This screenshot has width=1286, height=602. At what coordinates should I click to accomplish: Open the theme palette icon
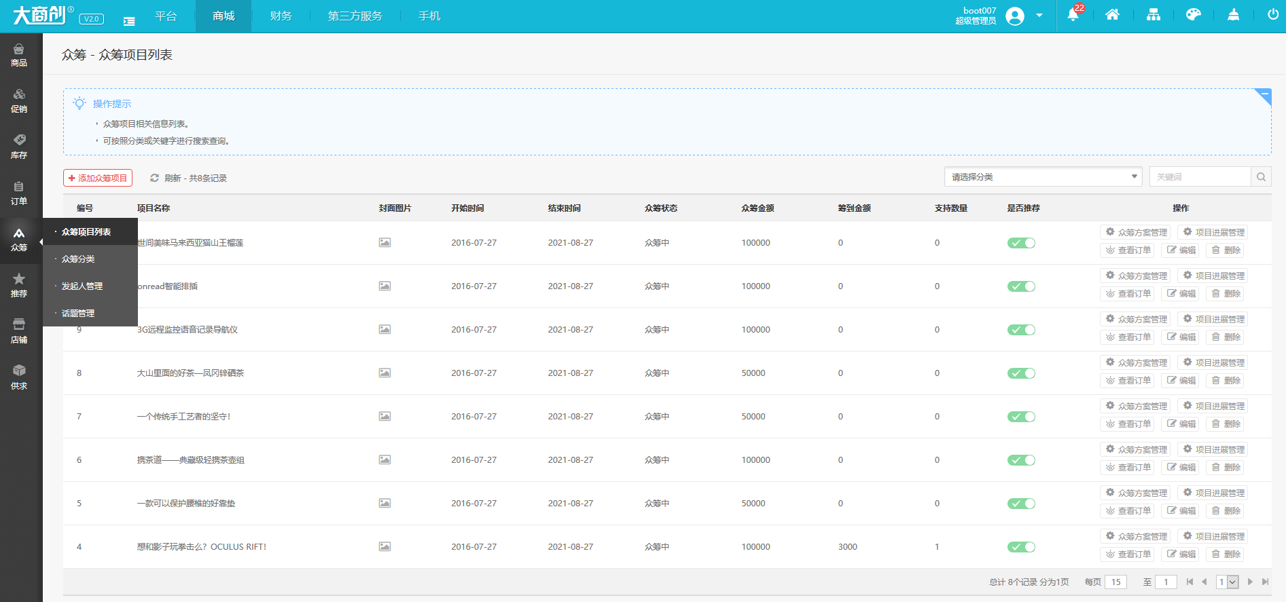click(1193, 15)
